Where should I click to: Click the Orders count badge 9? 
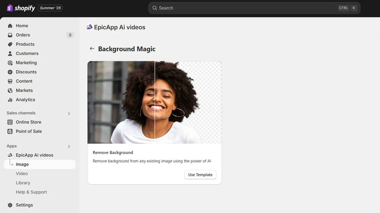click(70, 35)
